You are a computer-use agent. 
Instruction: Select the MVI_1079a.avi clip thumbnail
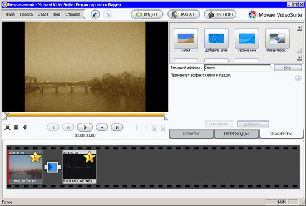[x=26, y=167]
